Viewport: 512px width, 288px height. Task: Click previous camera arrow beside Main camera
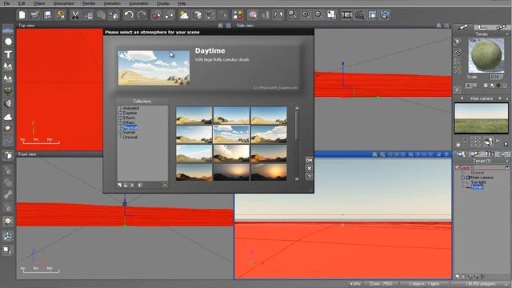pyautogui.click(x=462, y=98)
